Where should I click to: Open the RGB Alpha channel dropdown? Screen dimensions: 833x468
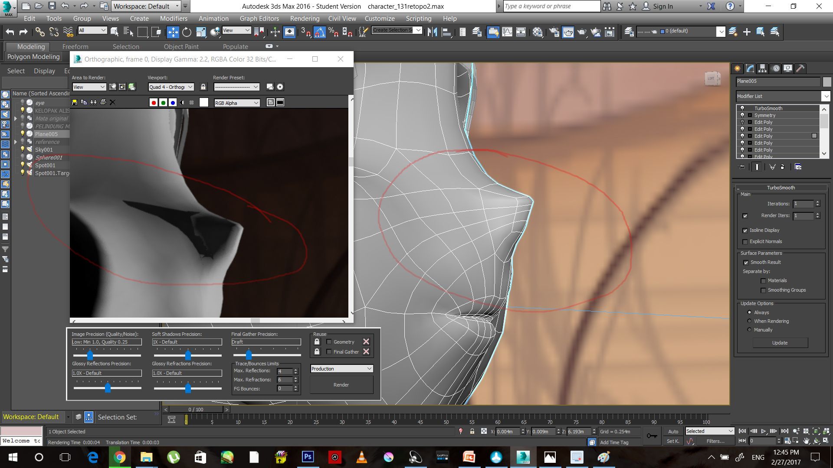[x=237, y=103]
